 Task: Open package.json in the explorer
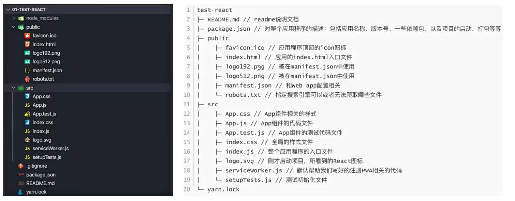click(41, 175)
